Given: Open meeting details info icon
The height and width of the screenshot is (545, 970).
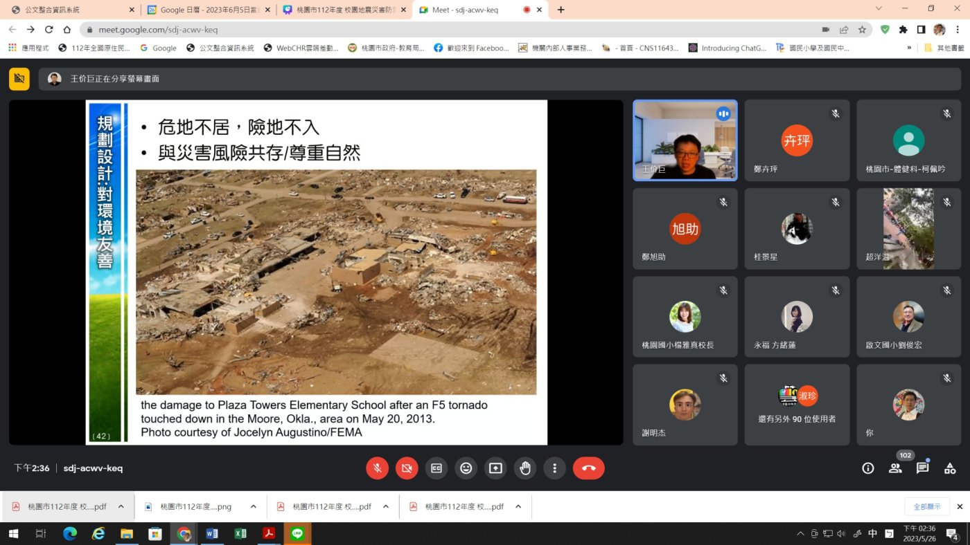Looking at the screenshot, I should pos(867,468).
